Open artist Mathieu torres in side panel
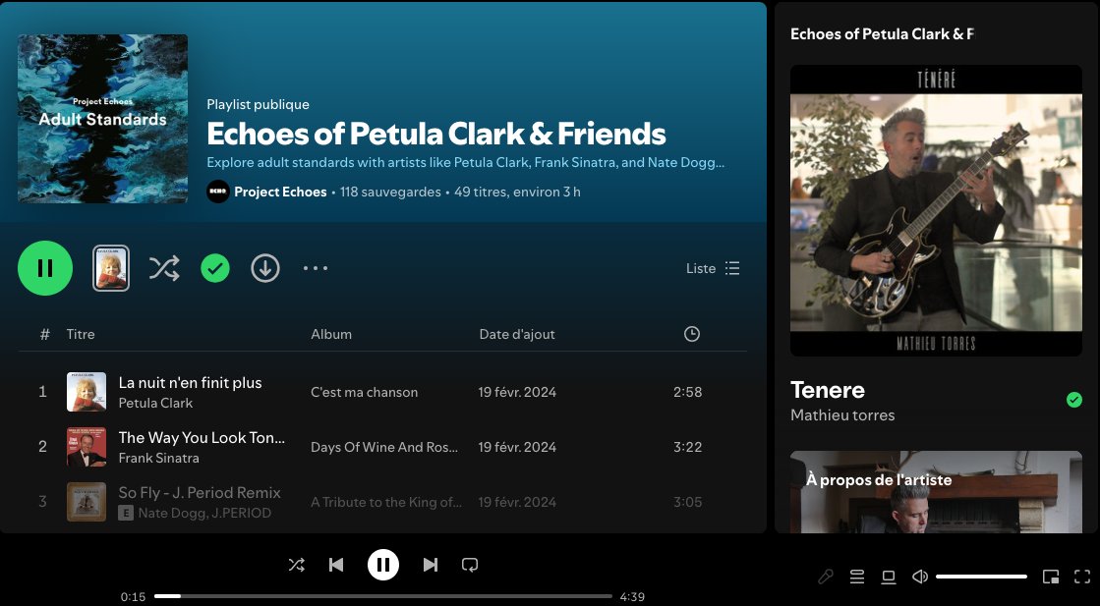This screenshot has width=1100, height=606. coord(842,415)
